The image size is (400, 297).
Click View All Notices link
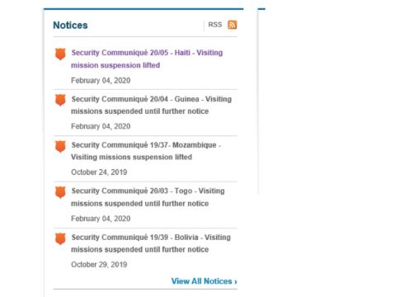(x=205, y=281)
